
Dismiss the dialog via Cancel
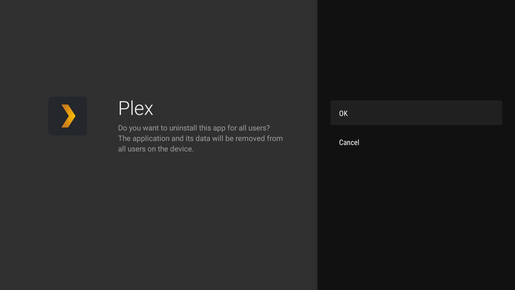point(416,142)
